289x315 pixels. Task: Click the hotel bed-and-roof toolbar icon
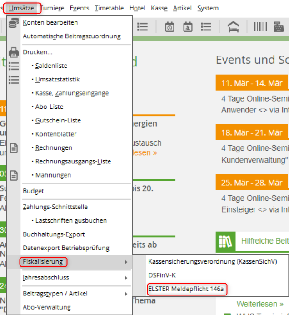[233, 27]
